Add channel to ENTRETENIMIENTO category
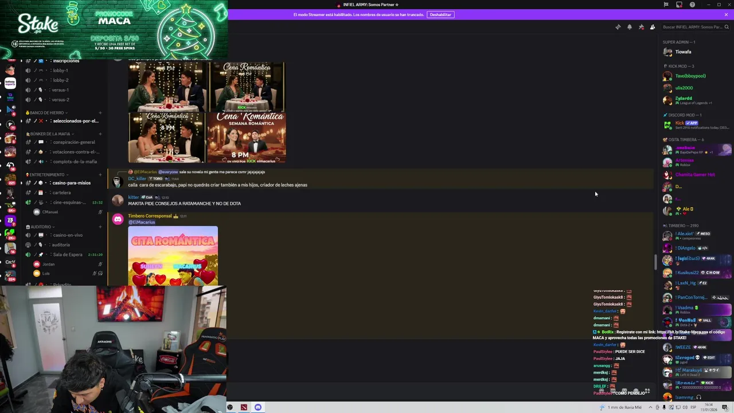Screen dimensions: 734x413 pyautogui.click(x=100, y=175)
